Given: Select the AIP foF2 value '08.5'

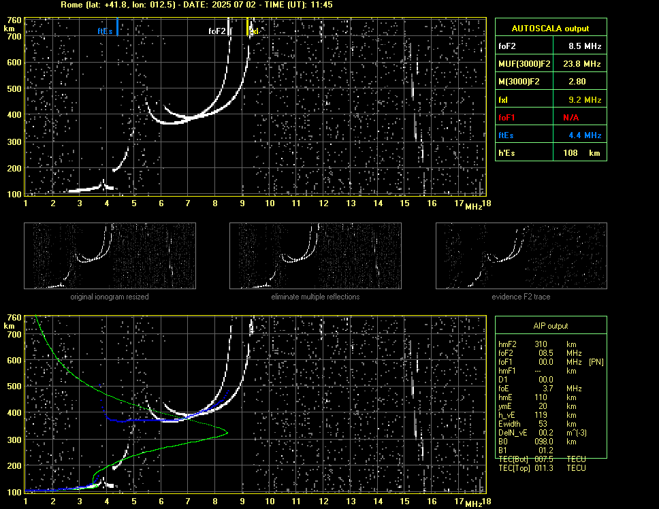Looking at the screenshot, I should click(x=545, y=353).
